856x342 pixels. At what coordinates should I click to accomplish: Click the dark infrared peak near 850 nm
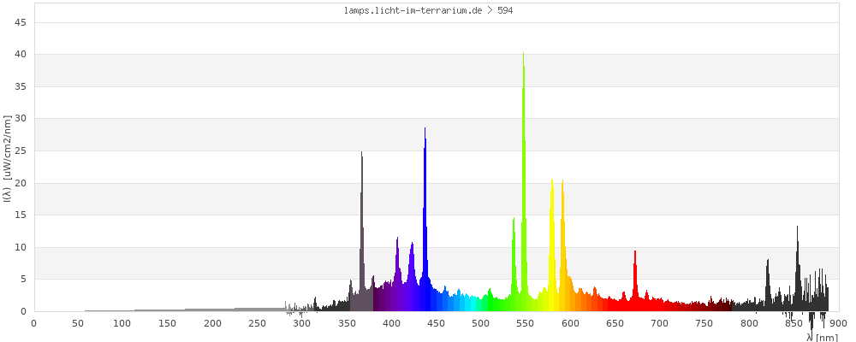pyautogui.click(x=797, y=268)
